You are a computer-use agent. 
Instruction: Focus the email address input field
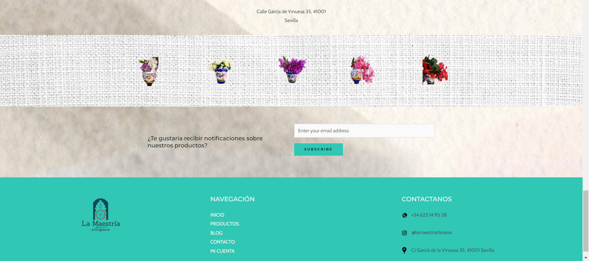coord(364,130)
